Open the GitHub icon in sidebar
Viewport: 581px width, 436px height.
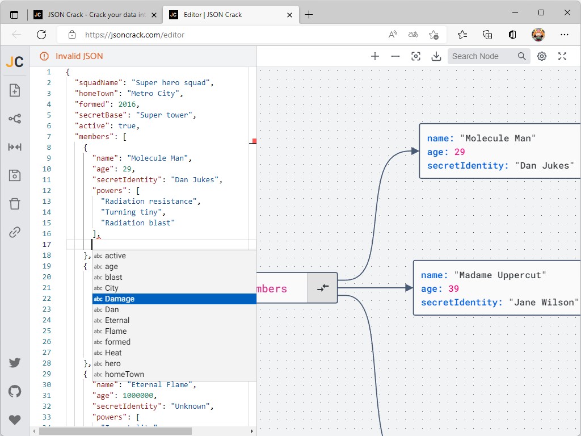tap(15, 391)
